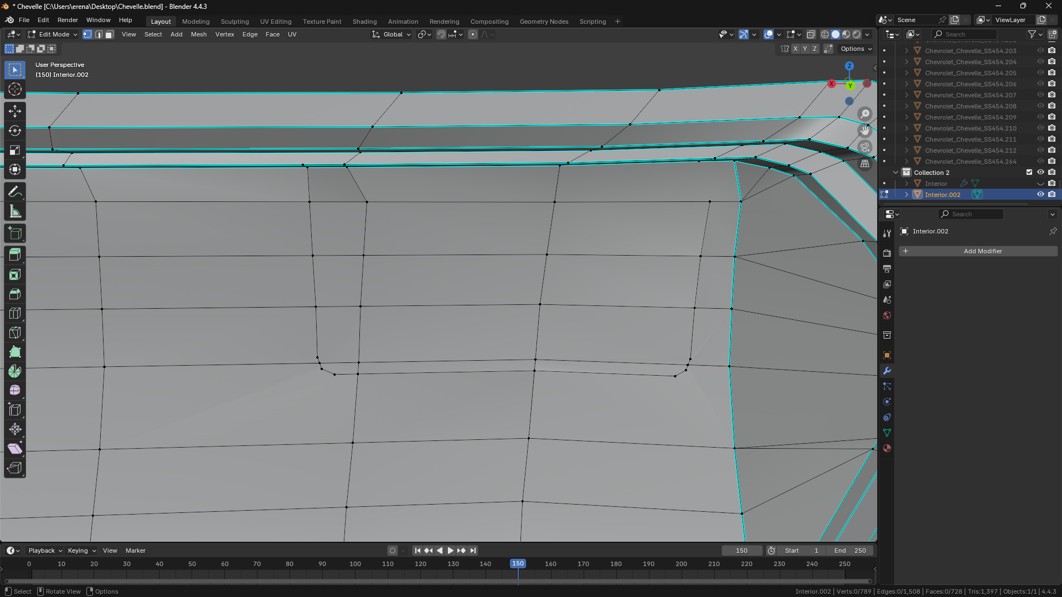
Task: Hide Collection 2 in viewport
Action: point(1040,173)
